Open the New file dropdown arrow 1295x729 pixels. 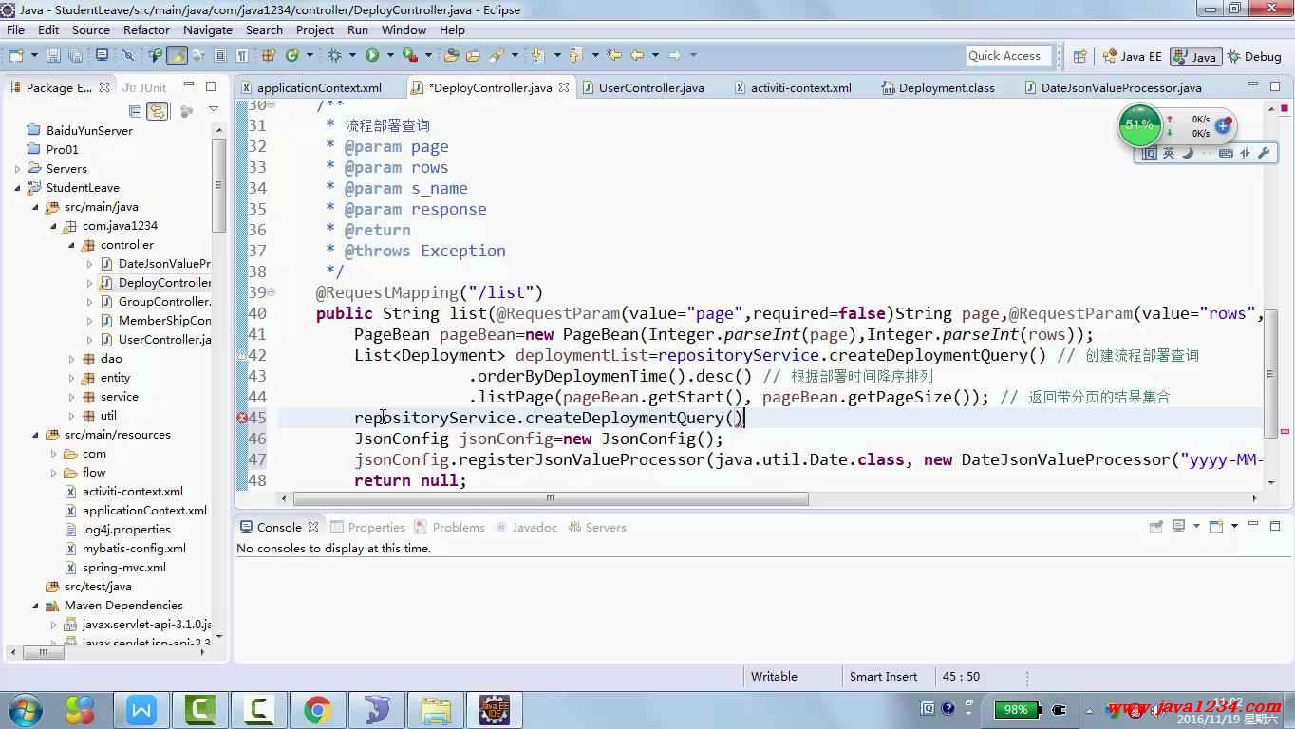[x=34, y=56]
